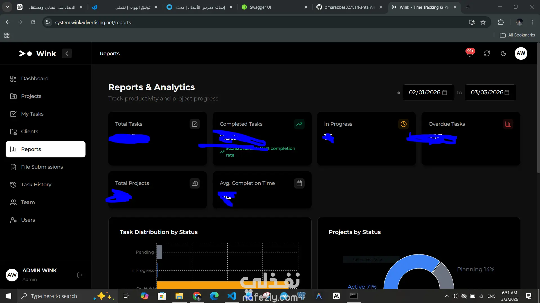The image size is (540, 303).
Task: Open VS Code from the Windows taskbar
Action: click(231, 296)
